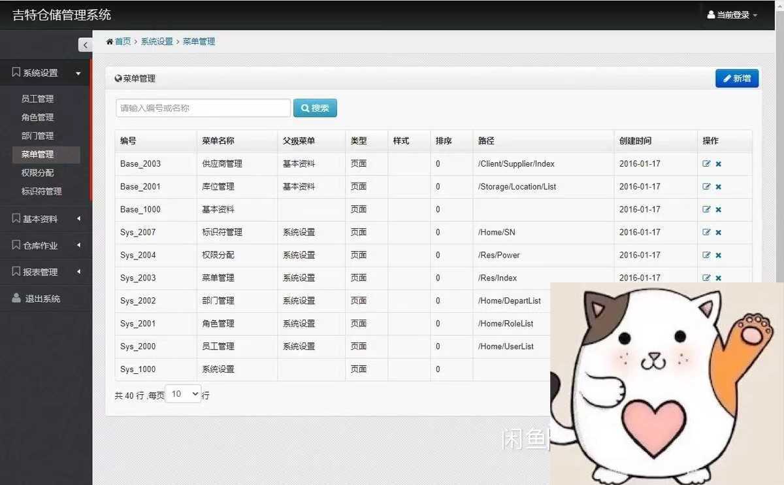The height and width of the screenshot is (485, 784).
Task: Delete the Base_2003 row
Action: 718,164
